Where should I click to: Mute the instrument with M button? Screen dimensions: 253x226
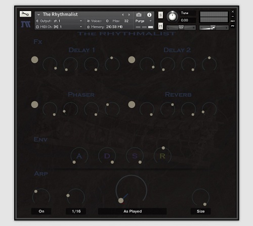(160, 26)
